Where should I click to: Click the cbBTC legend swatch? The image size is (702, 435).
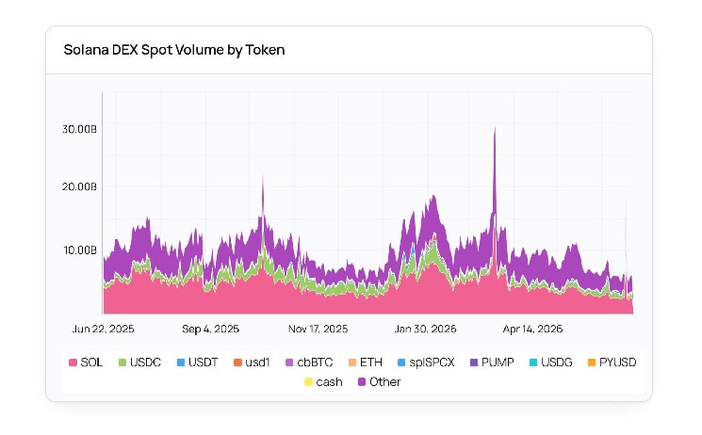[289, 362]
